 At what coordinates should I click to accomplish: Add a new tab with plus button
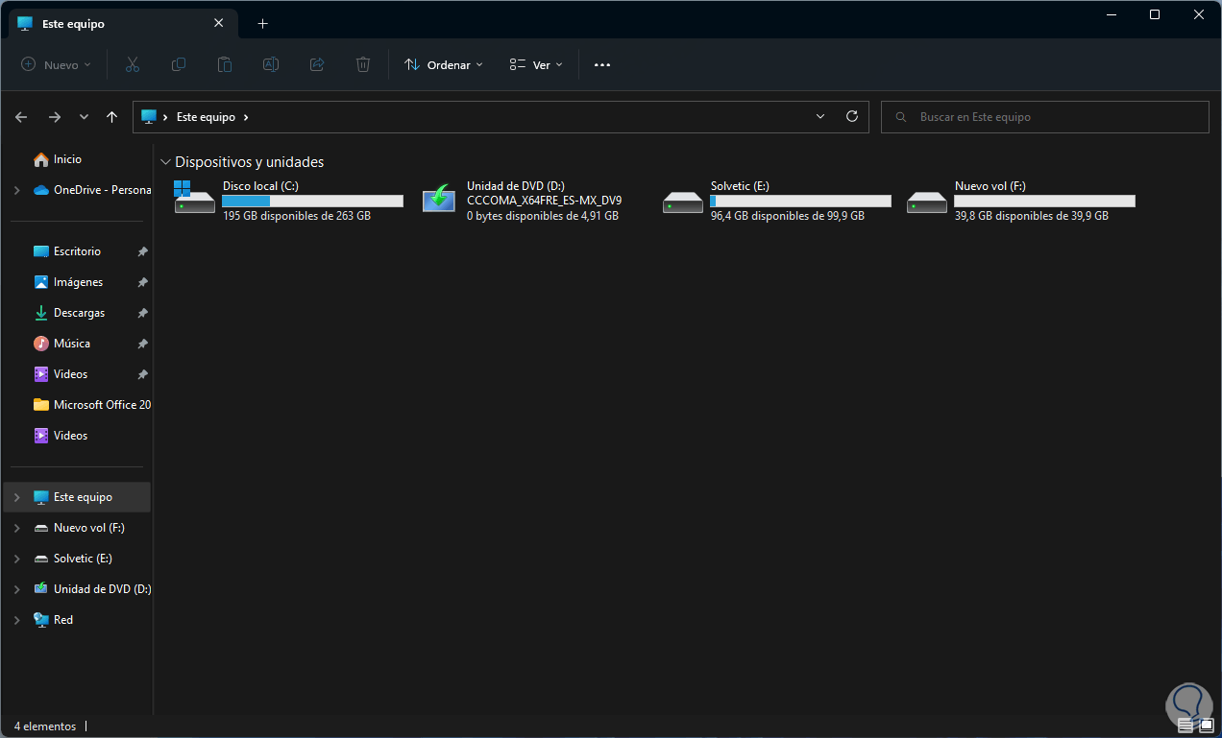[x=262, y=23]
